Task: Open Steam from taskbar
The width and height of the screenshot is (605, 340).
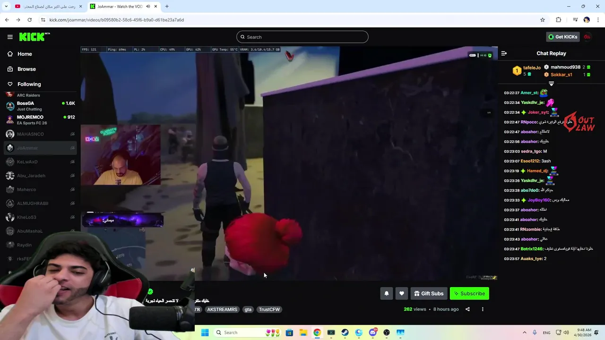Action: [x=345, y=332]
